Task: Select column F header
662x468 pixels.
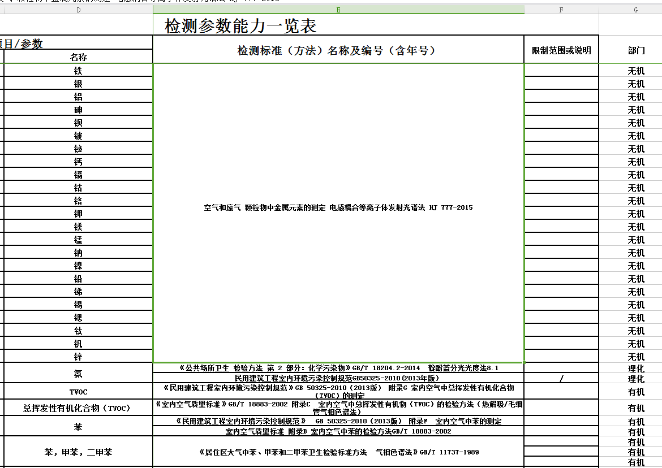Action: point(561,10)
